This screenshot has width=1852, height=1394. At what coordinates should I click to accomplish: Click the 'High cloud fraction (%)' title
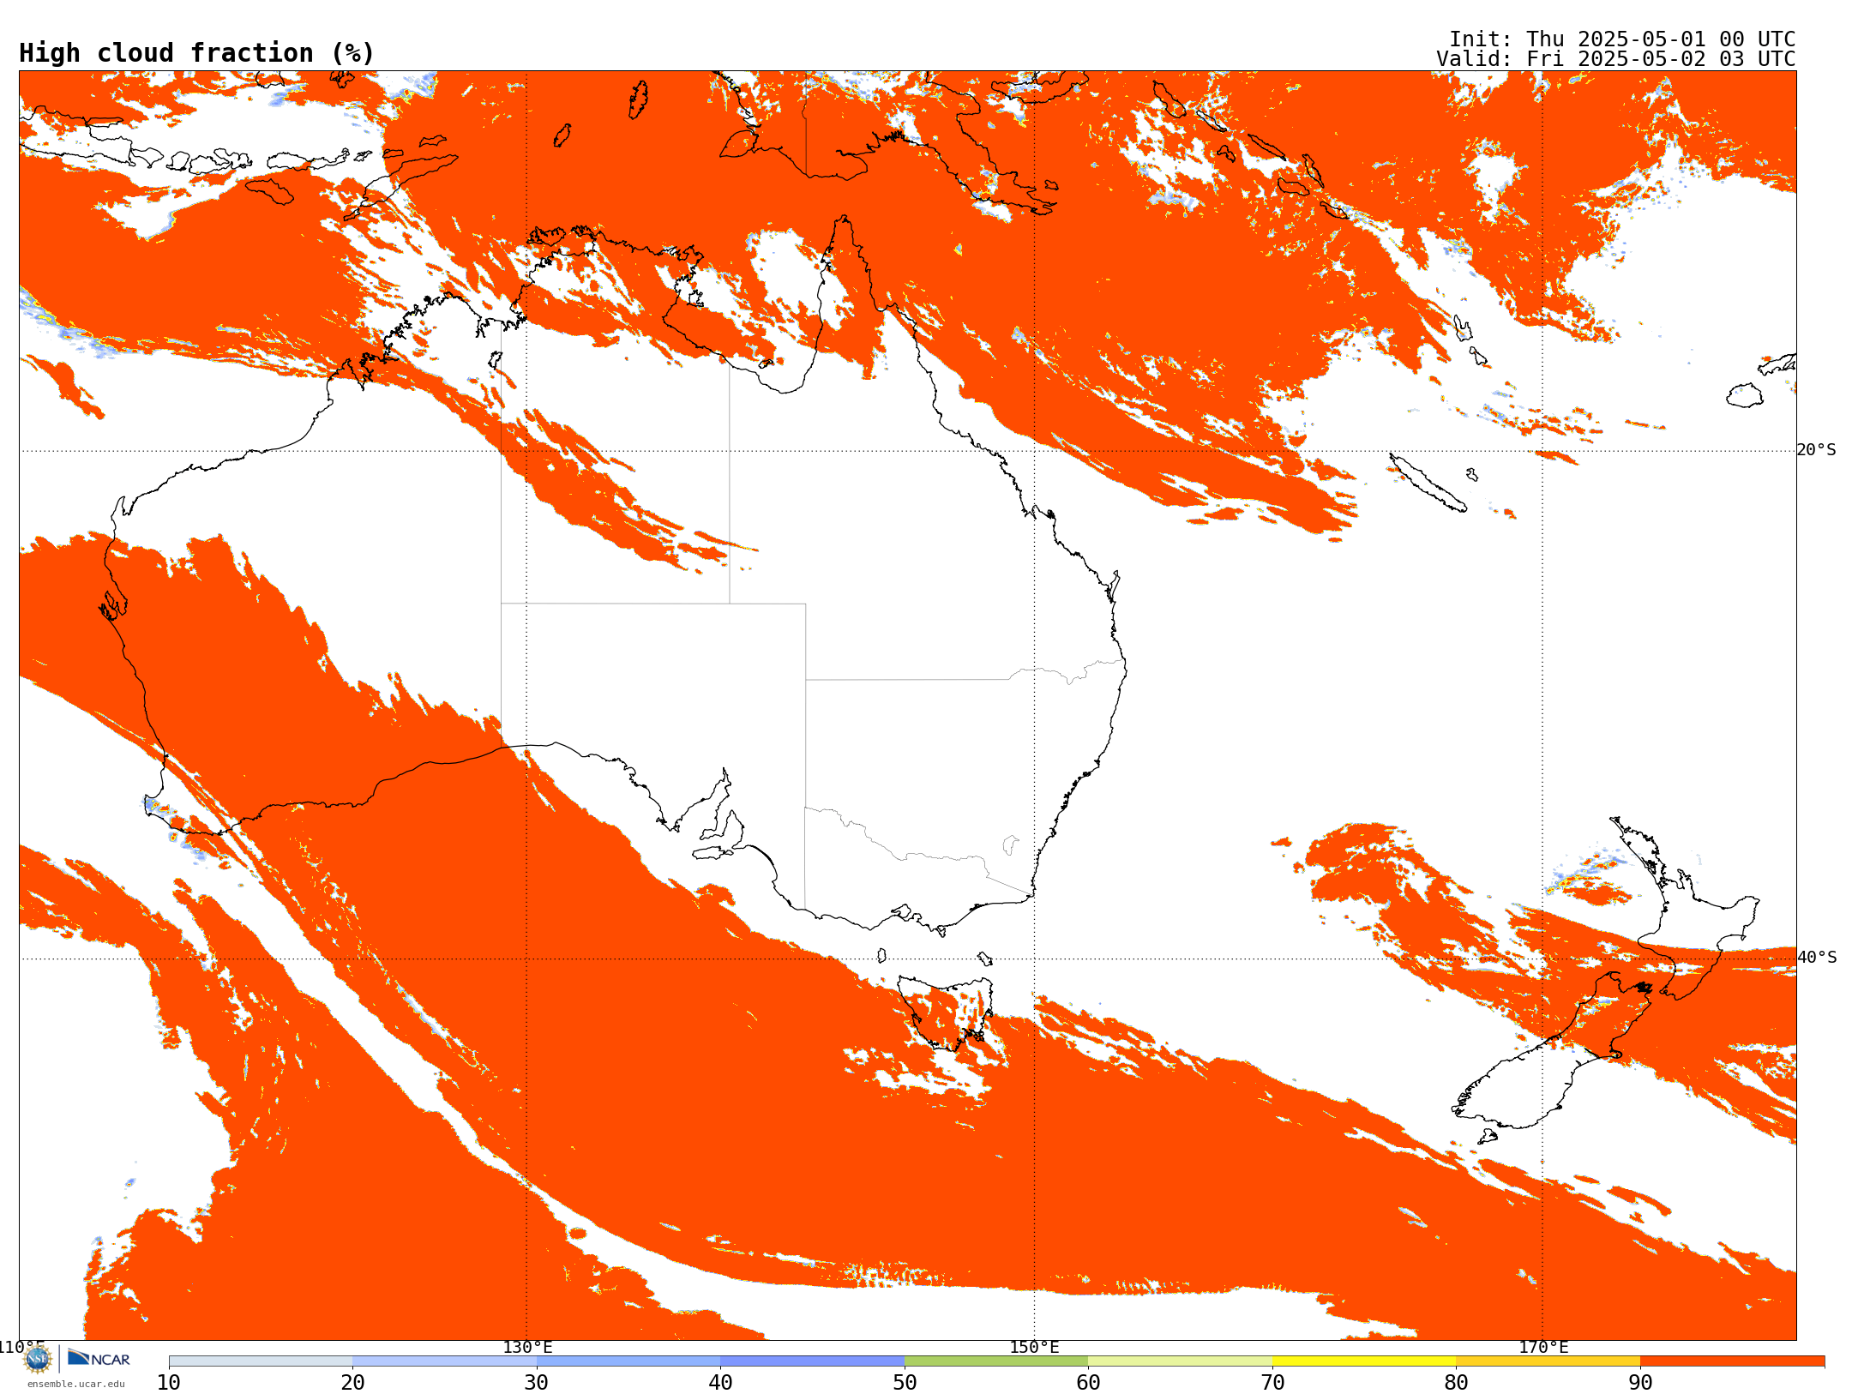click(196, 53)
